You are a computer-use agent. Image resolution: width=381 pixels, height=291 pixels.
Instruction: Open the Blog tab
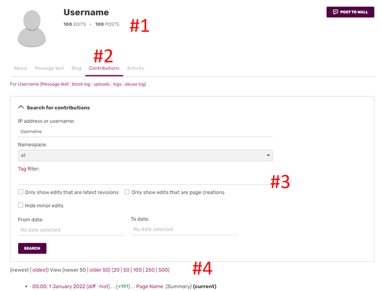[x=76, y=68]
